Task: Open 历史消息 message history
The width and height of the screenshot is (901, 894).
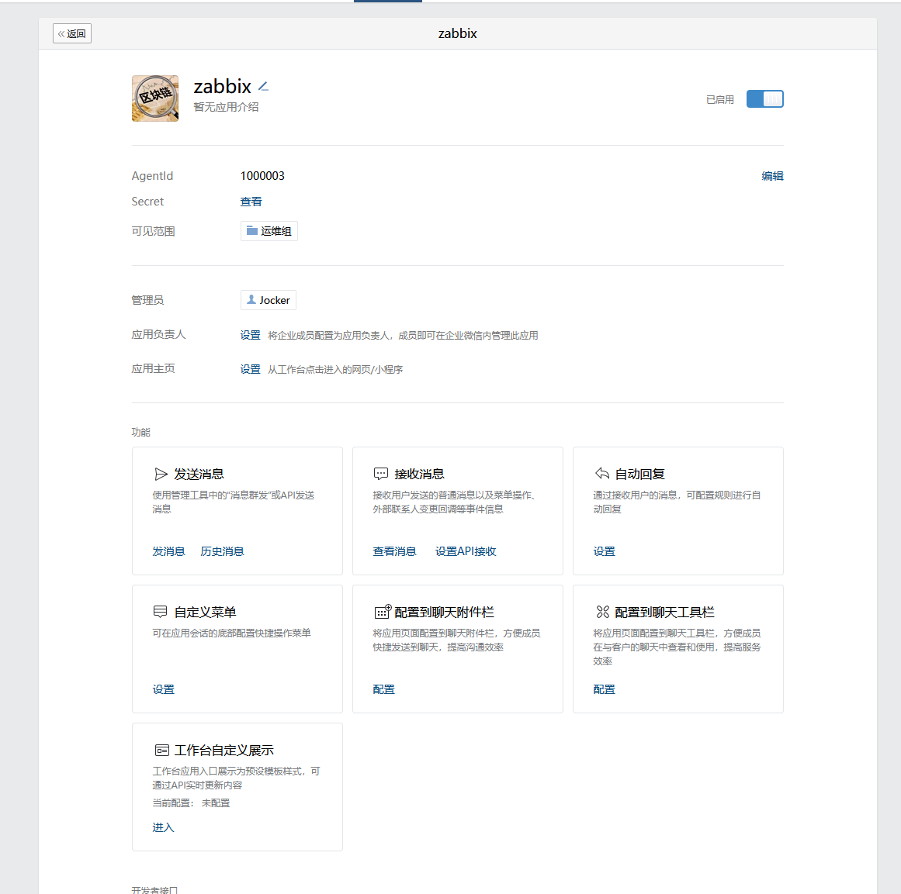Action: tap(222, 551)
